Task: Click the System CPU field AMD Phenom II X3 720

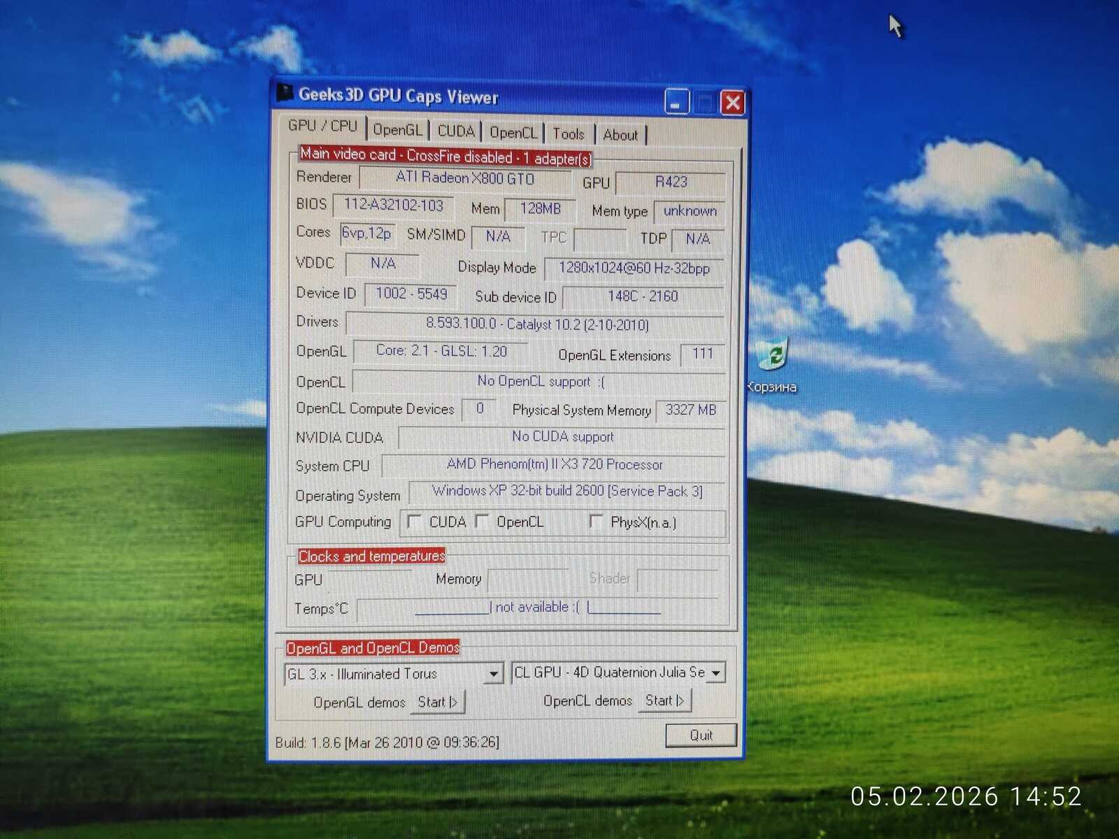Action: tap(554, 465)
